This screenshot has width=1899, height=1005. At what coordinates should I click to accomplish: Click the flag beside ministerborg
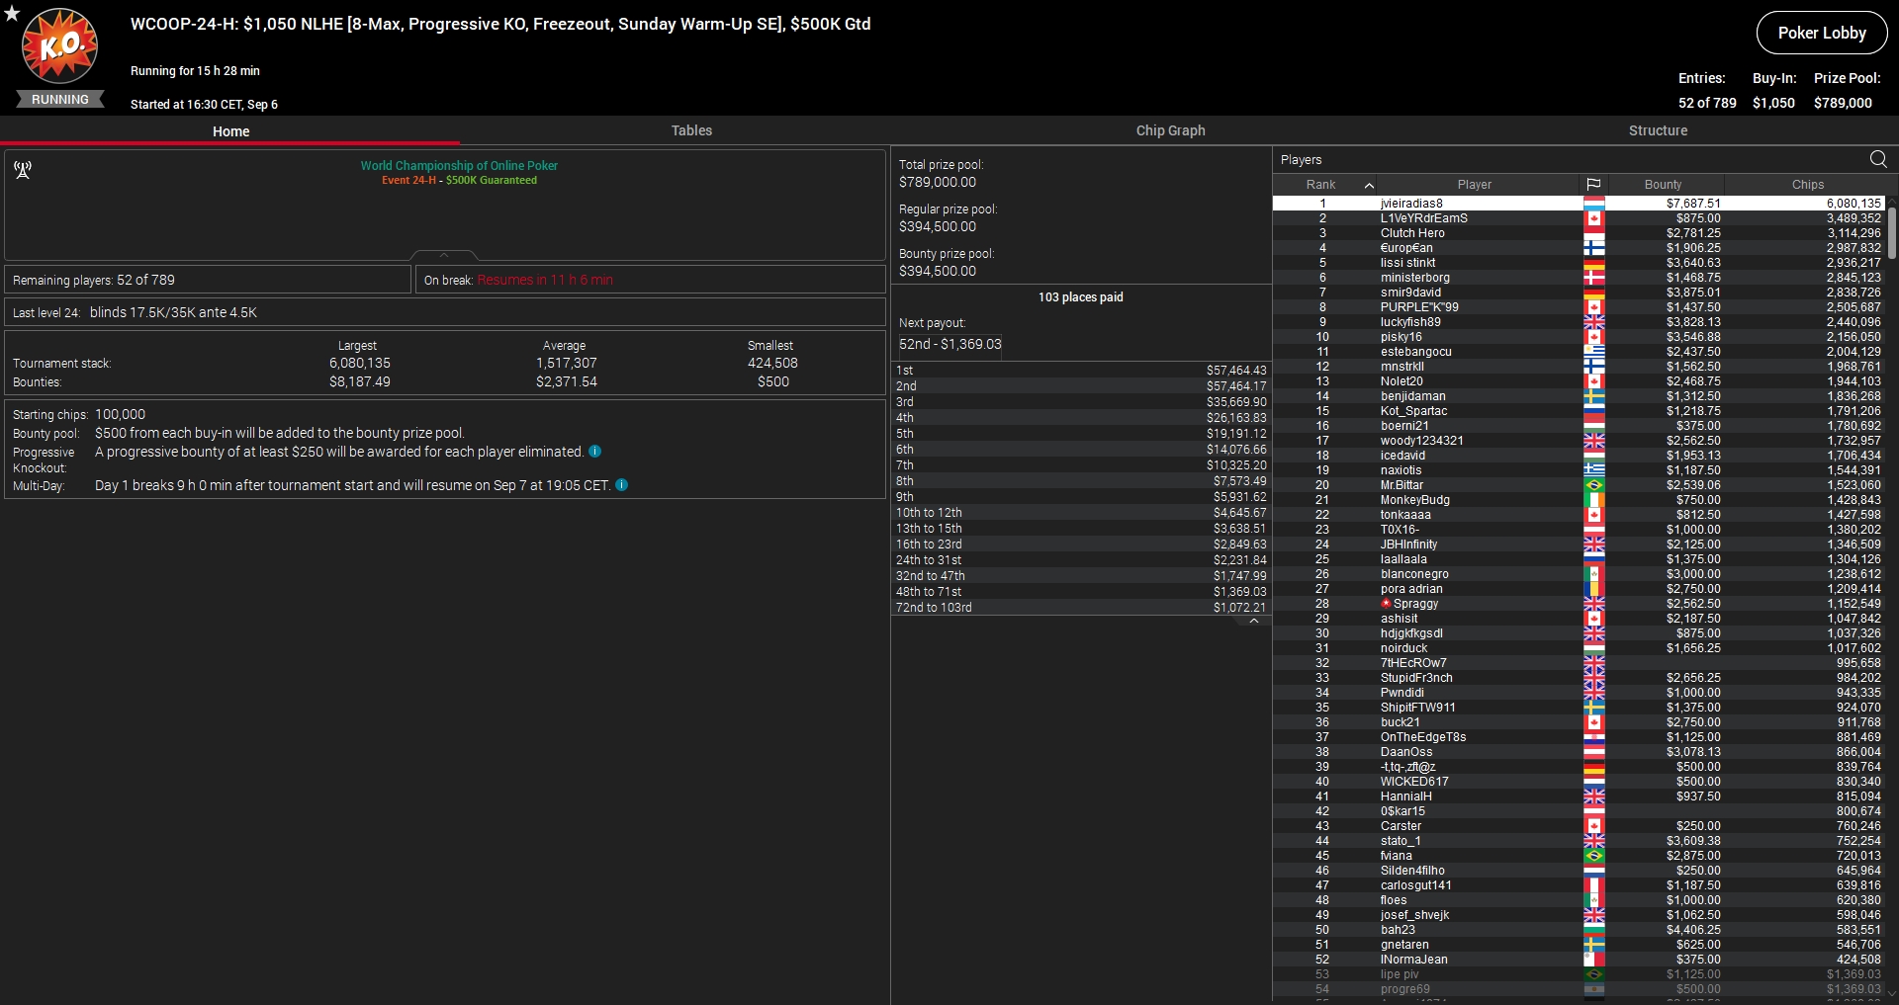point(1593,278)
